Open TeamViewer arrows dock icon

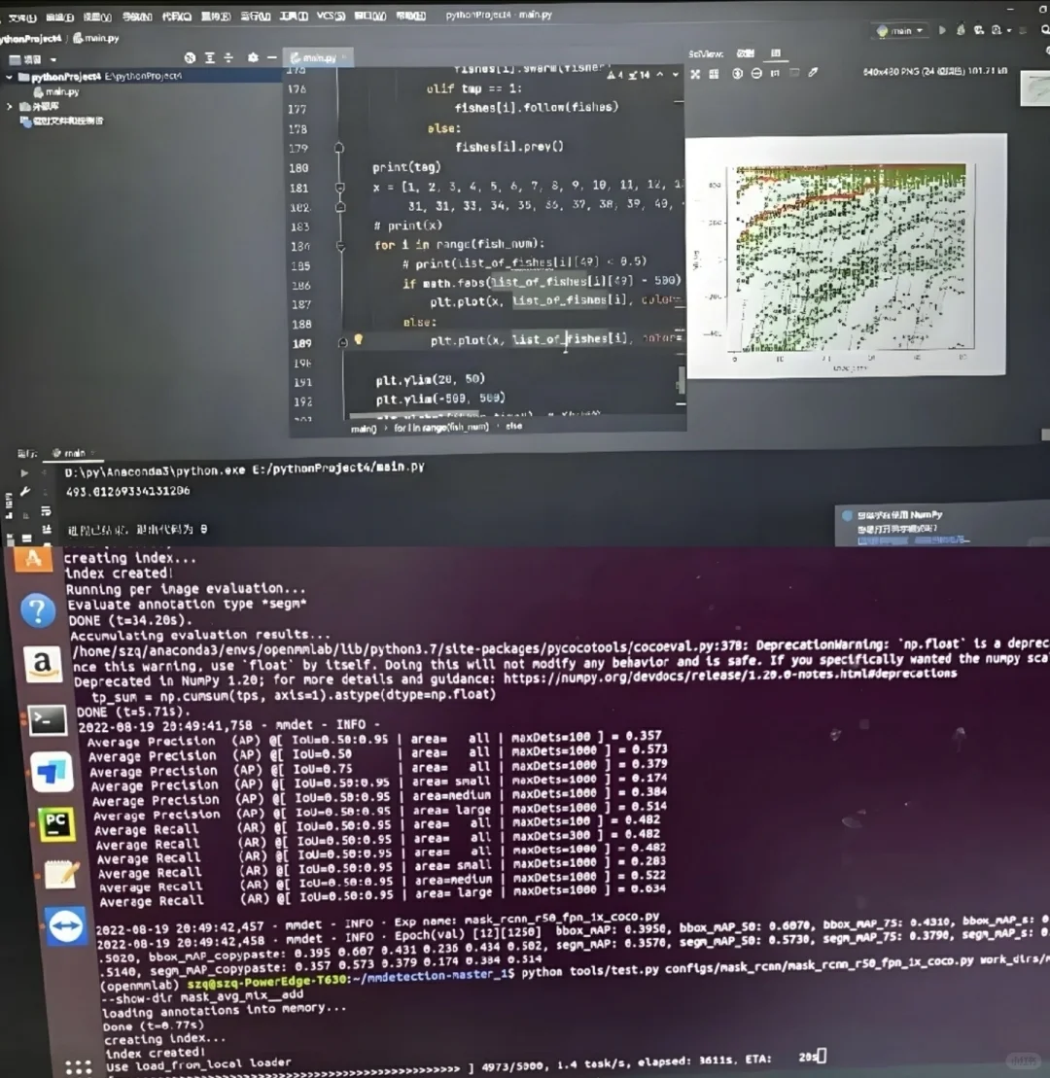(65, 926)
